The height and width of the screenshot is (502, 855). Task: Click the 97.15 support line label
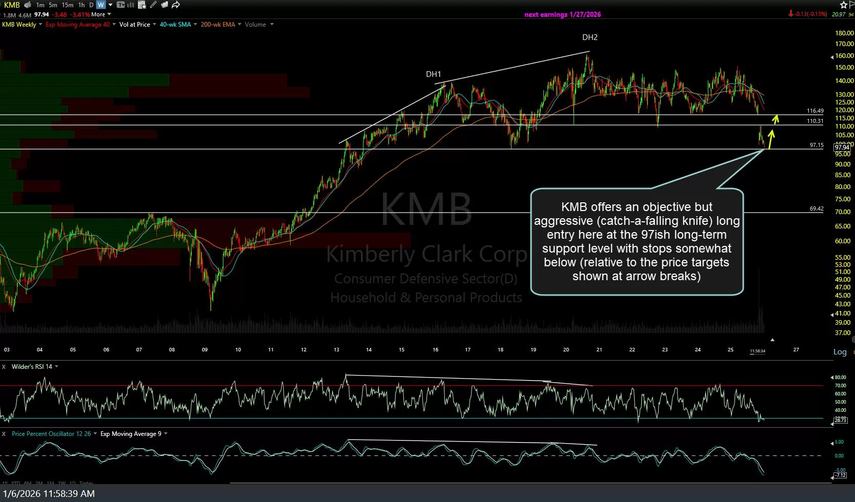tap(817, 145)
